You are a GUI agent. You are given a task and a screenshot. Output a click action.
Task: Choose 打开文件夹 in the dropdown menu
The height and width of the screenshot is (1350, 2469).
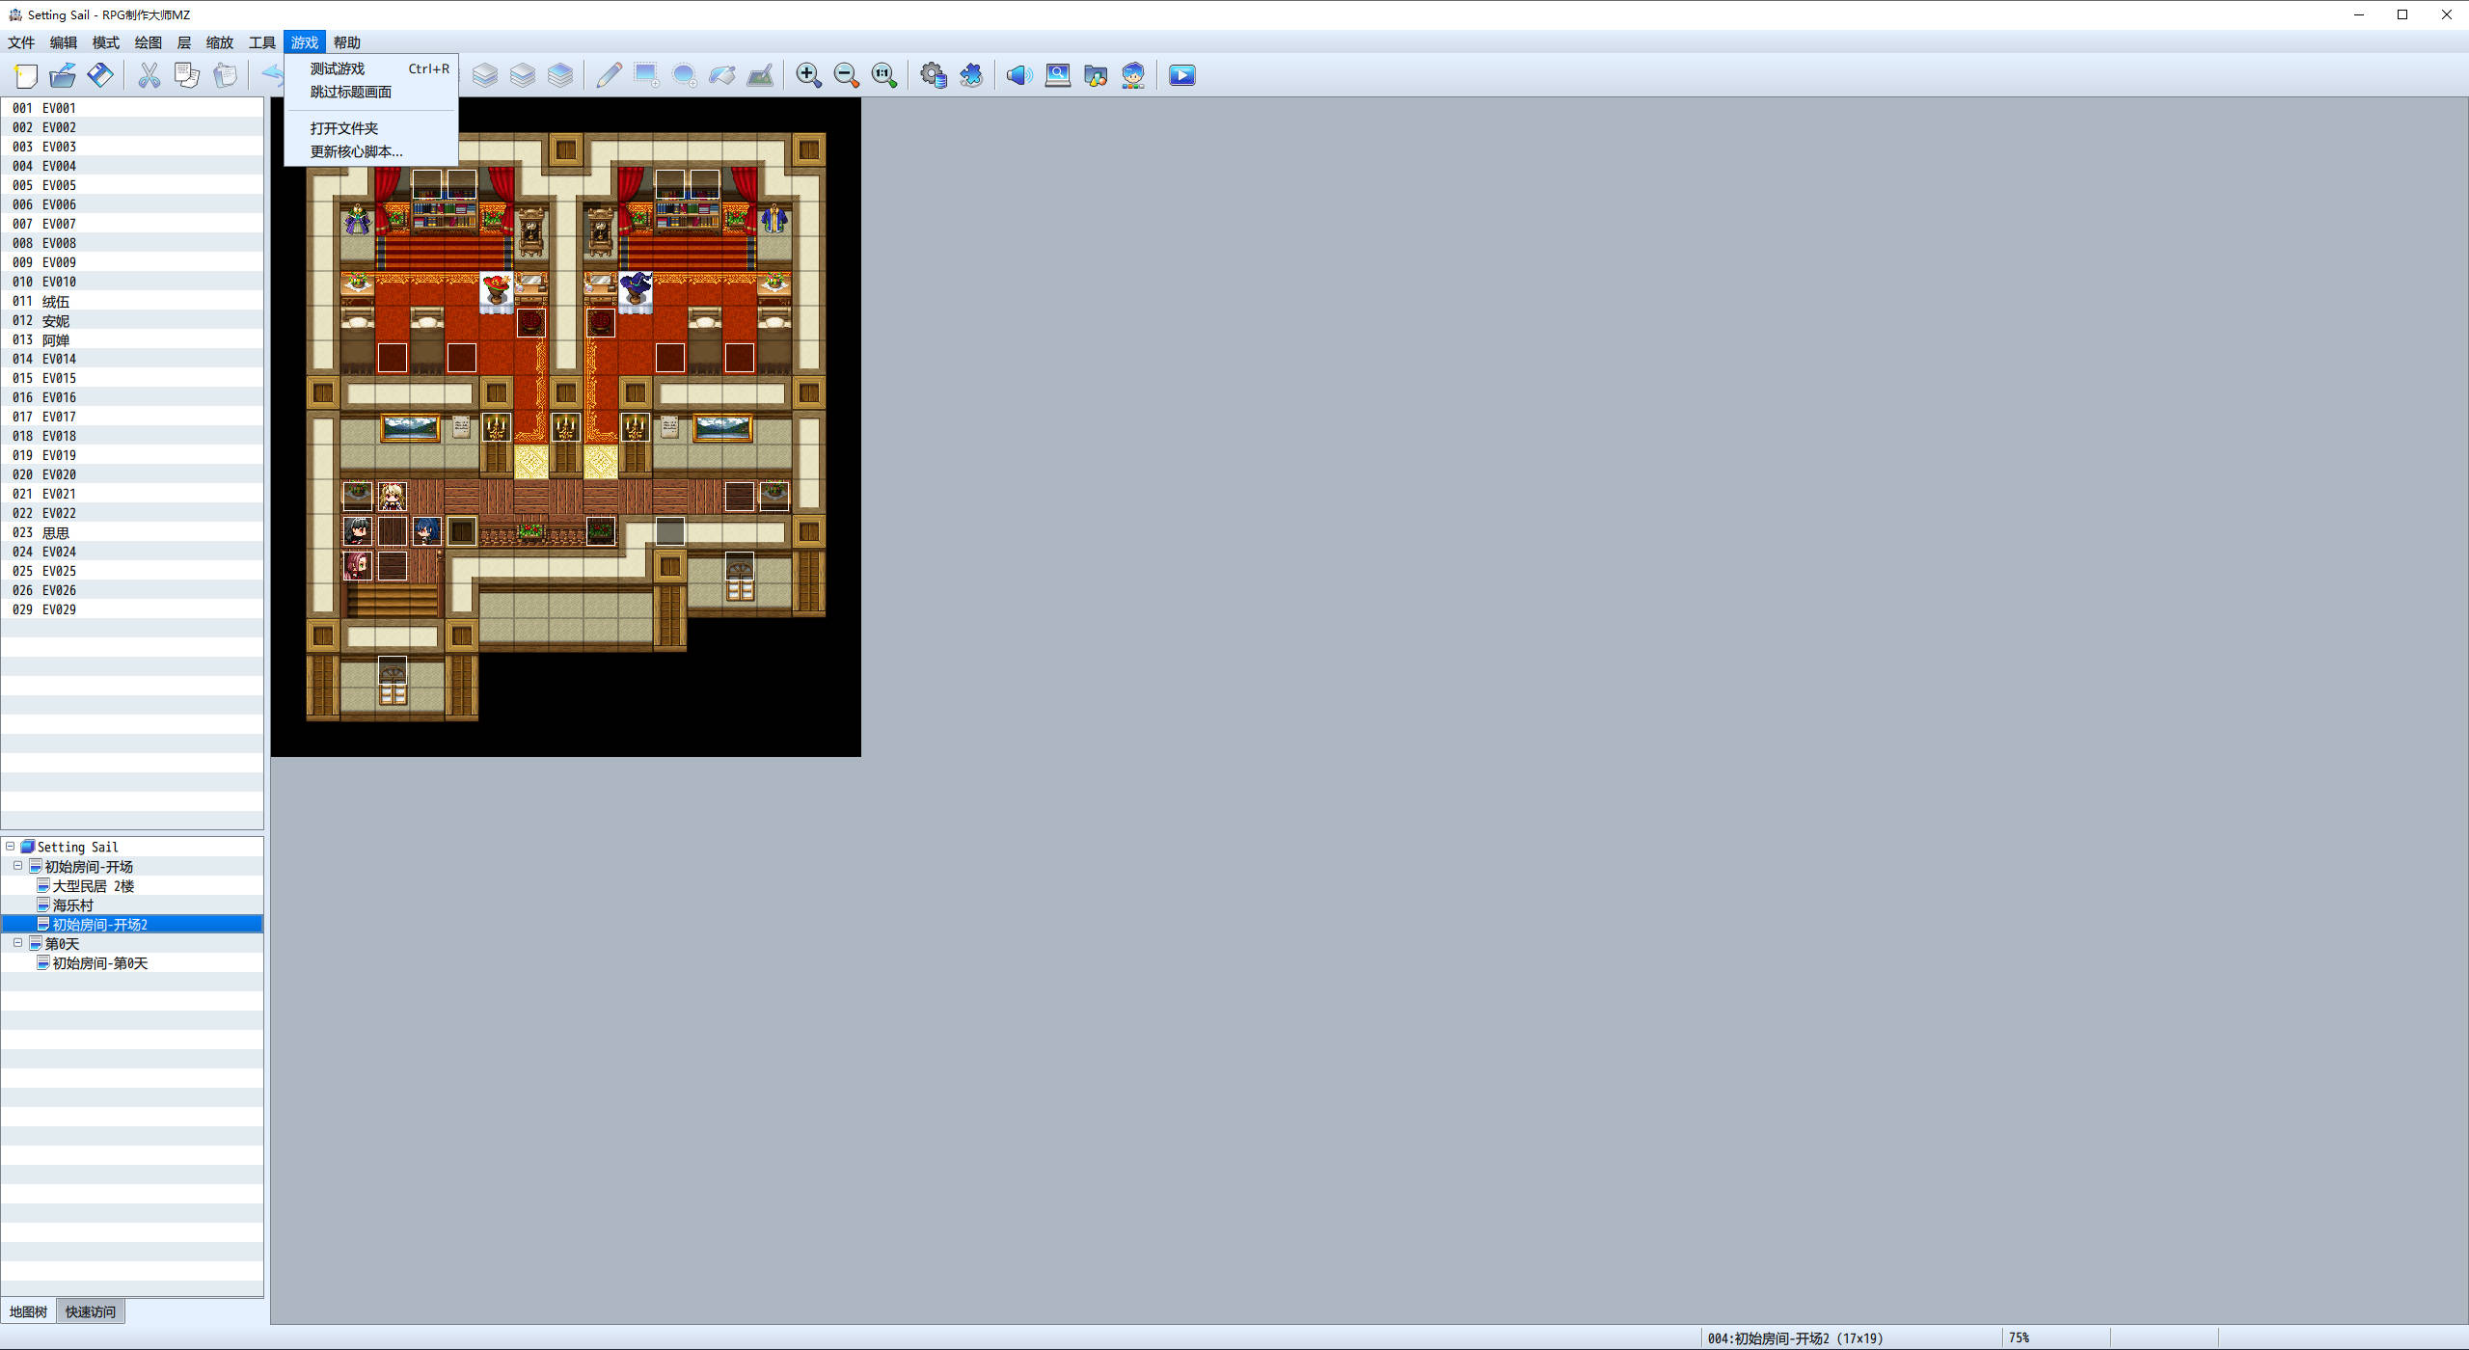pos(371,128)
